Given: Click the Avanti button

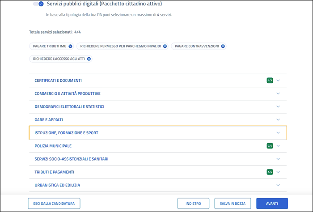Looking at the screenshot, I should pos(272,204).
